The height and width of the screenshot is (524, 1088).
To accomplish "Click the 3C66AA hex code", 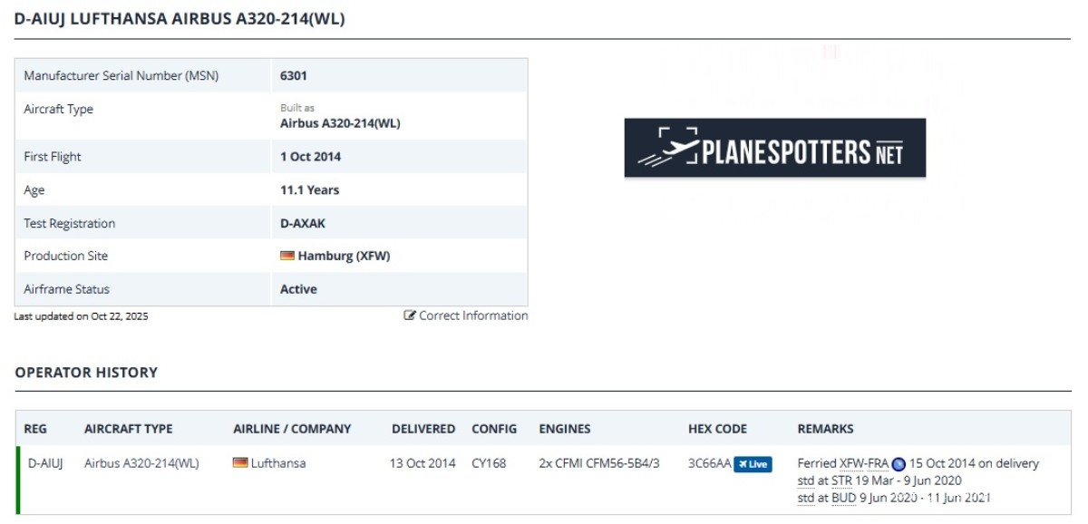I will tap(709, 463).
